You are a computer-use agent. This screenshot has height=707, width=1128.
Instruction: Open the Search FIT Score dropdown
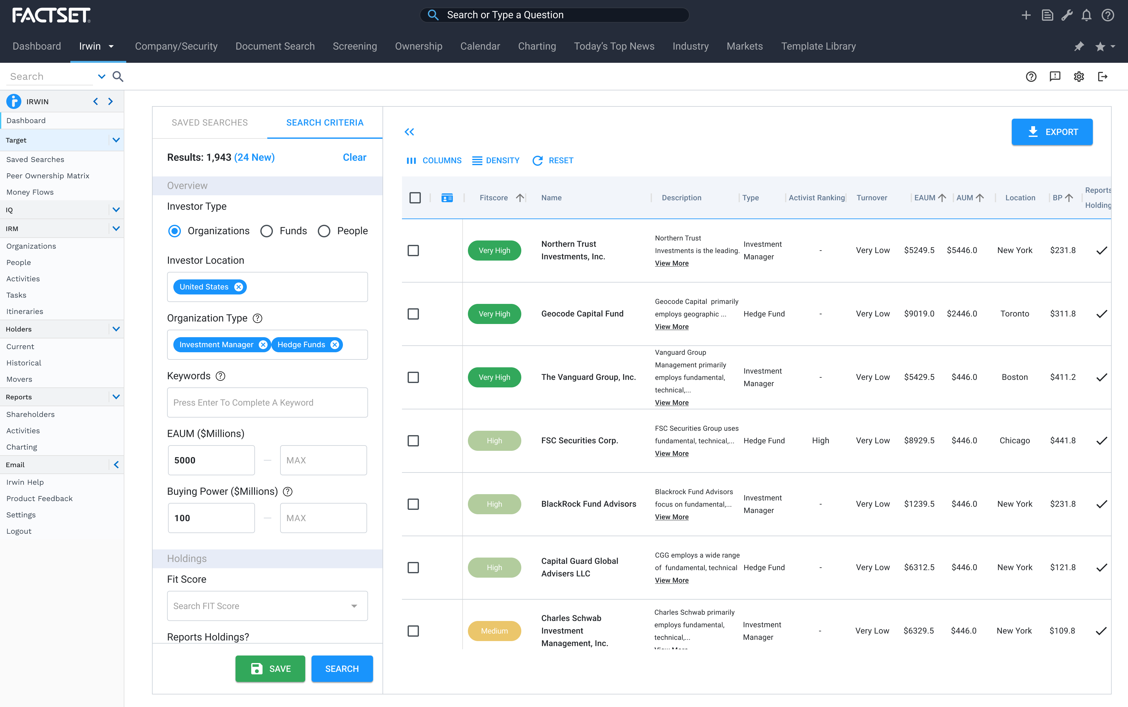[267, 606]
